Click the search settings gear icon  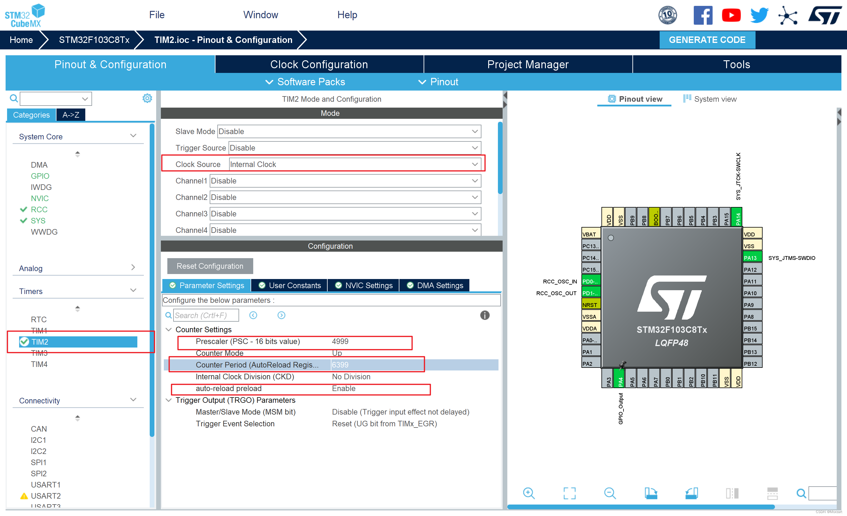[147, 98]
